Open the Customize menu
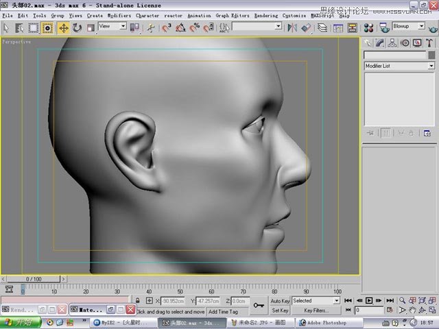The height and width of the screenshot is (329, 439). click(x=294, y=16)
